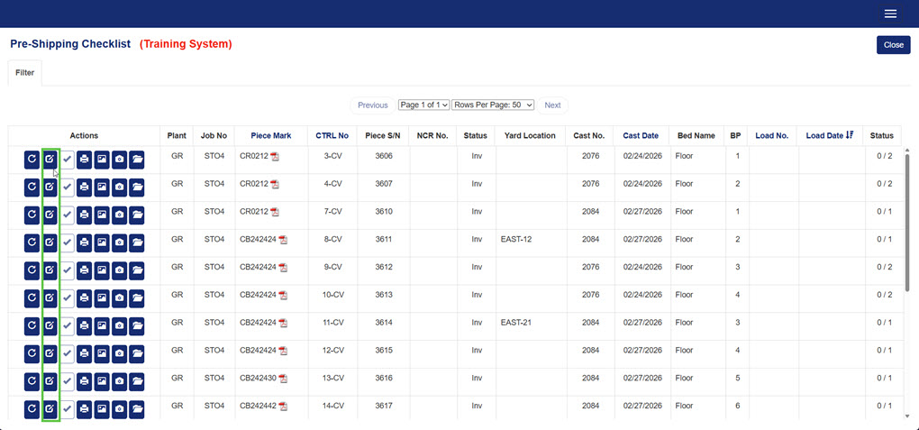Toggle the checkmark for the 10-CV row
The image size is (919, 430).
coord(68,298)
